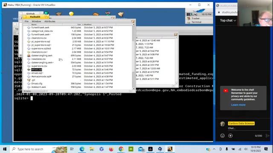Select the funwithawk.awk~ backup file
Viewport: 273px width, 153px height.
pyautogui.click(x=41, y=34)
